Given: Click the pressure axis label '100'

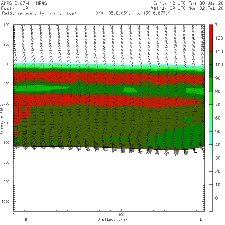Looking at the screenshot, I should coord(6,25).
